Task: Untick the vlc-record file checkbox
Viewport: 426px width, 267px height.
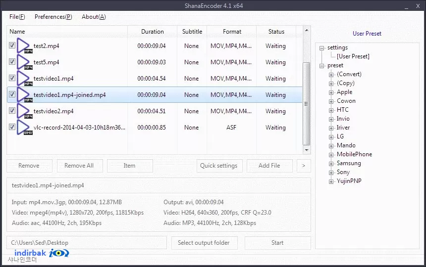Action: tap(12, 127)
